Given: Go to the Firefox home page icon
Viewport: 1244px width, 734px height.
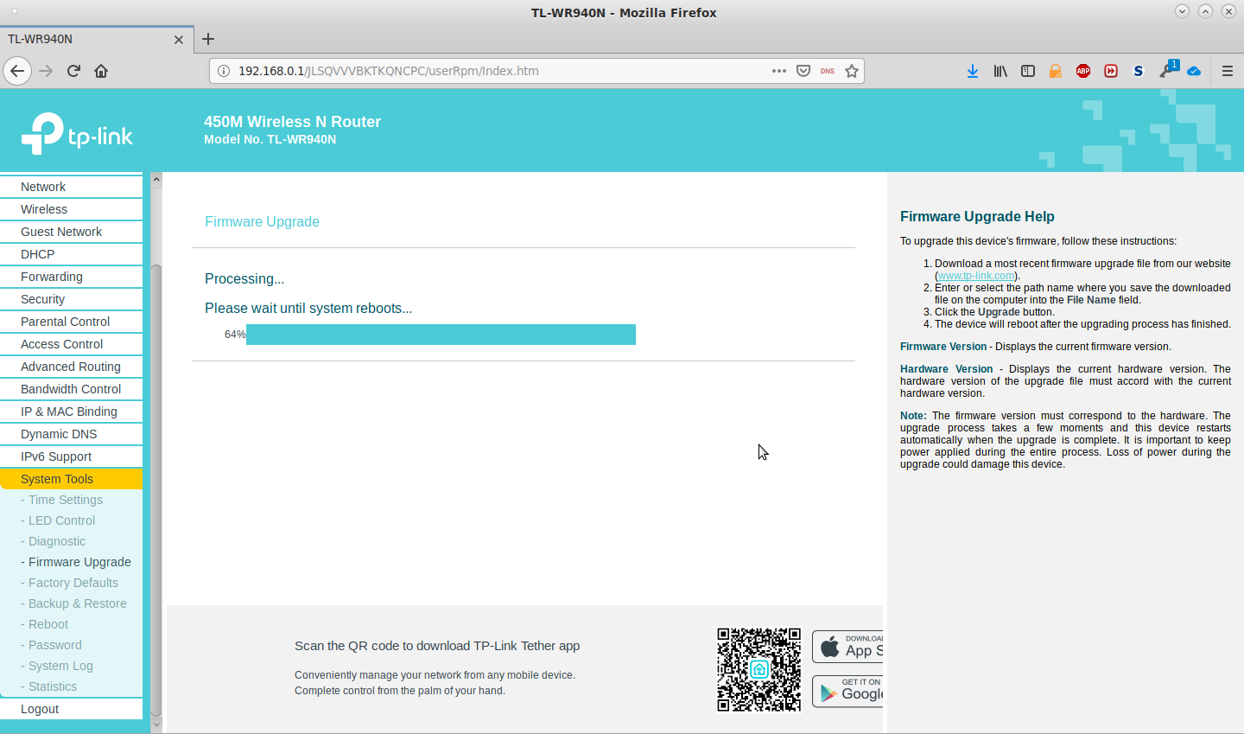Looking at the screenshot, I should tap(101, 71).
